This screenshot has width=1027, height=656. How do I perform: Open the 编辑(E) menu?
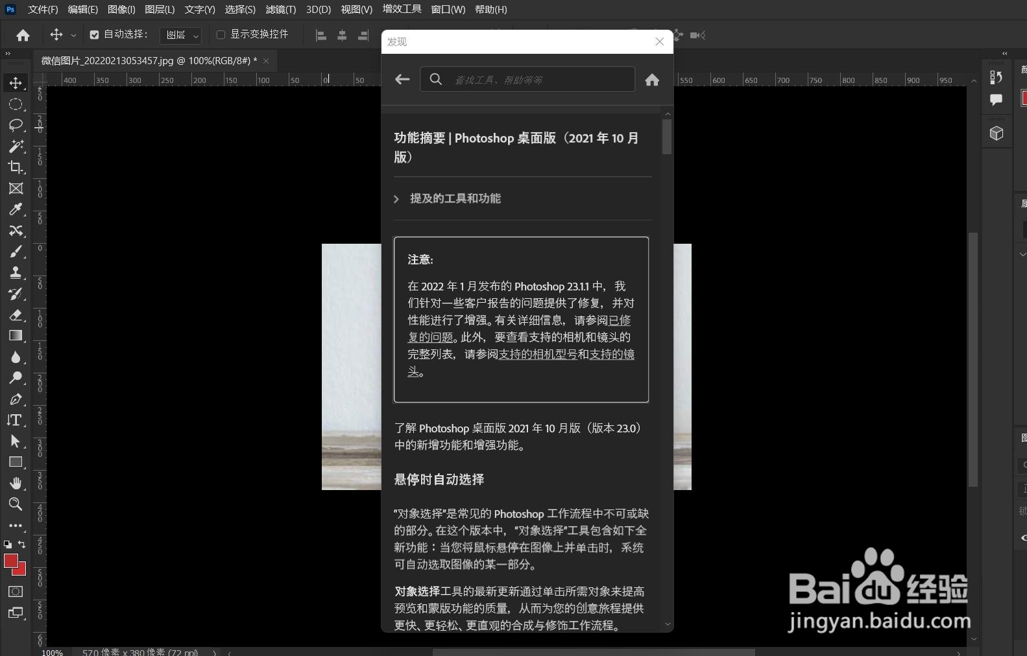tap(83, 10)
